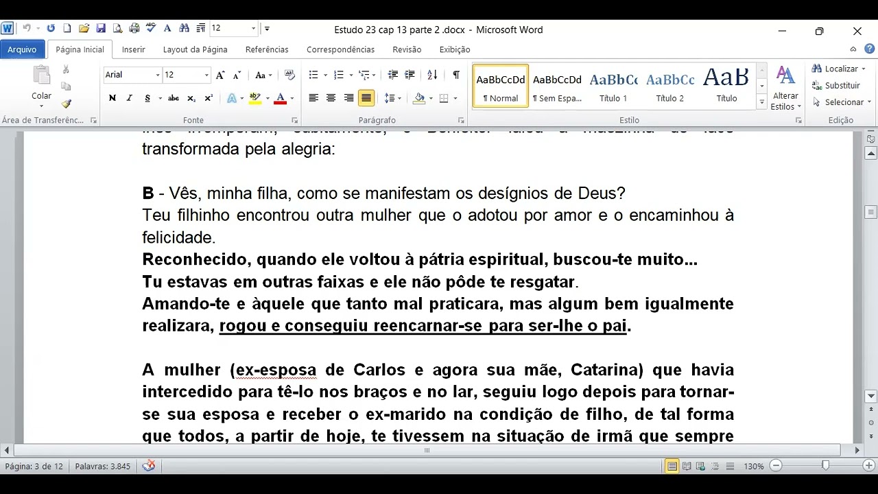Switch to the Layout da Página tab
The image size is (878, 494).
pos(195,49)
